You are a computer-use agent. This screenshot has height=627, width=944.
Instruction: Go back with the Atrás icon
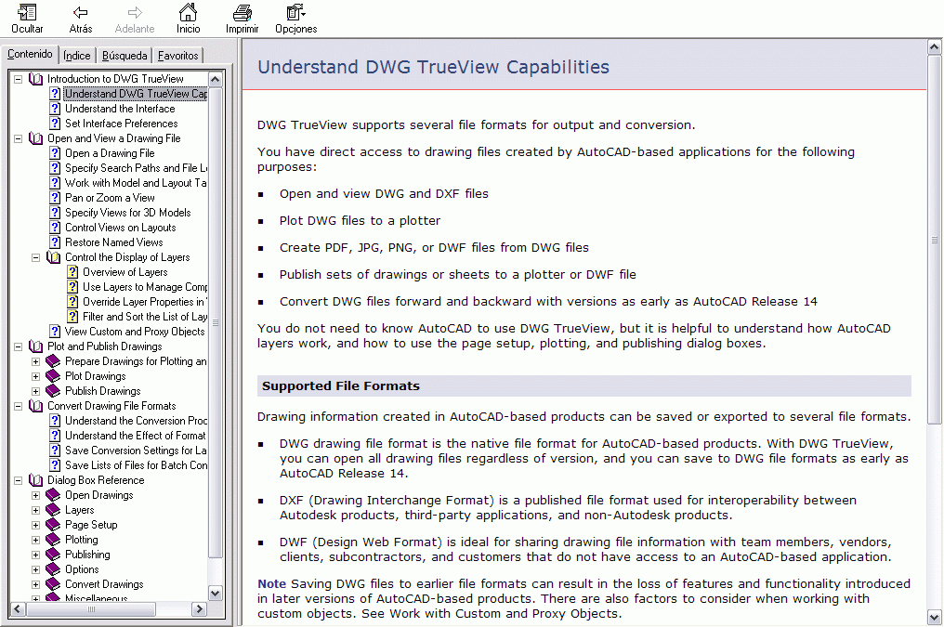[x=81, y=12]
